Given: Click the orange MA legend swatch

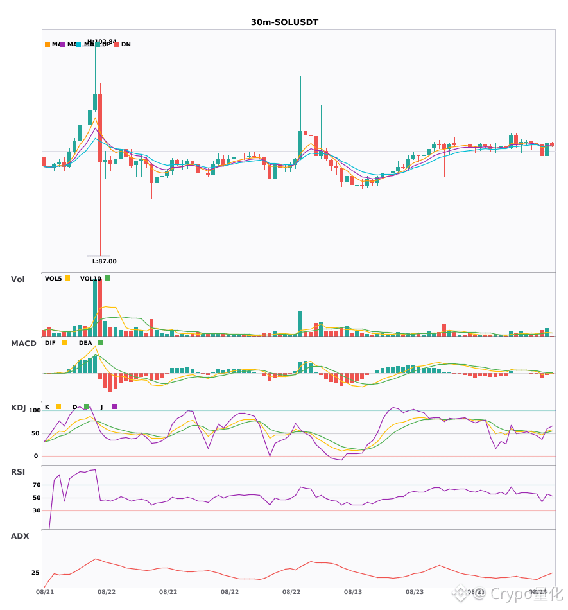Looking at the screenshot, I should tap(47, 44).
